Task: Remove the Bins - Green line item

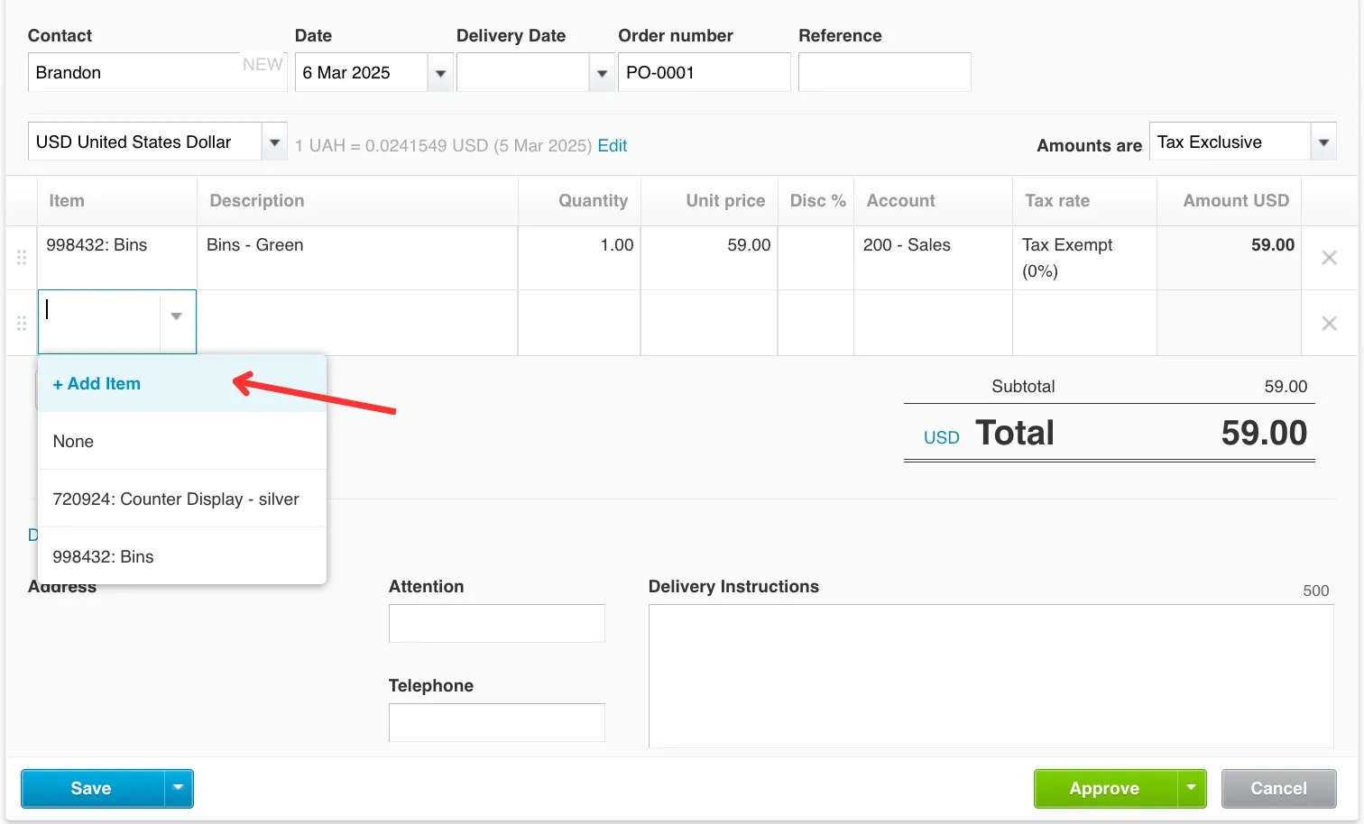Action: tap(1329, 258)
